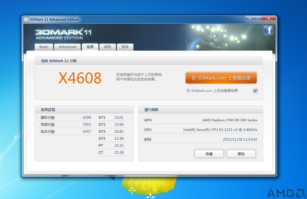
Task: Click the physics score value 7955
Action: tap(87, 125)
